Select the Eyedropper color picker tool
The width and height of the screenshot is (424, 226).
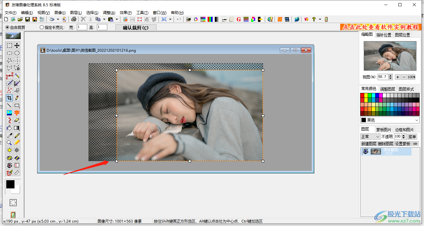10,135
